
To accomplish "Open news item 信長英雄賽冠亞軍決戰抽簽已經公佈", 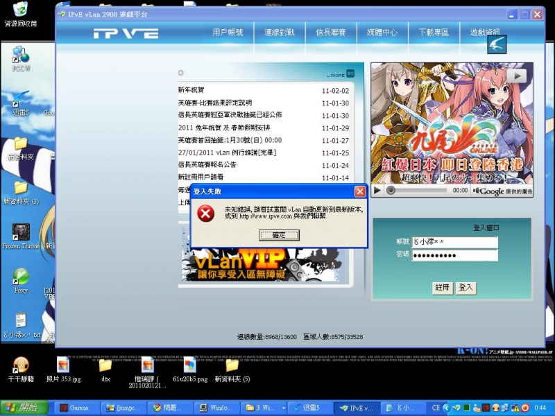I will (230, 115).
